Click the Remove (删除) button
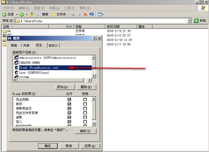This screenshot has height=152, width=209. pyautogui.click(x=86, y=87)
